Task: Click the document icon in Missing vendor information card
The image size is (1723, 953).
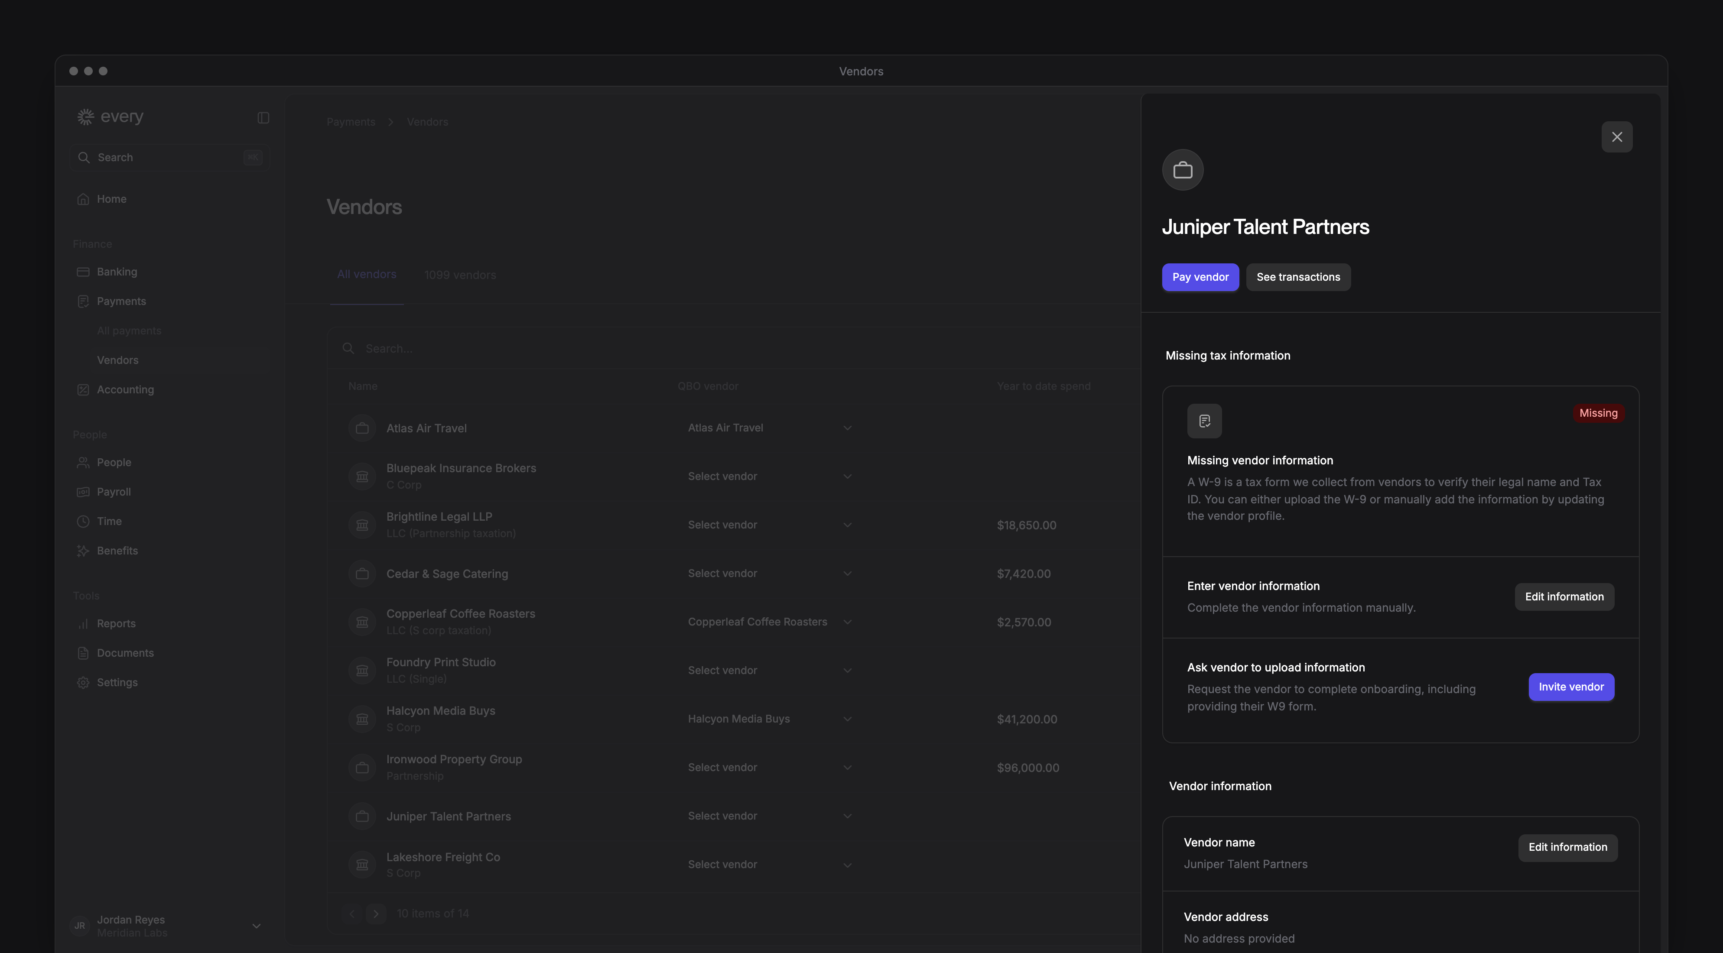Action: 1204,421
